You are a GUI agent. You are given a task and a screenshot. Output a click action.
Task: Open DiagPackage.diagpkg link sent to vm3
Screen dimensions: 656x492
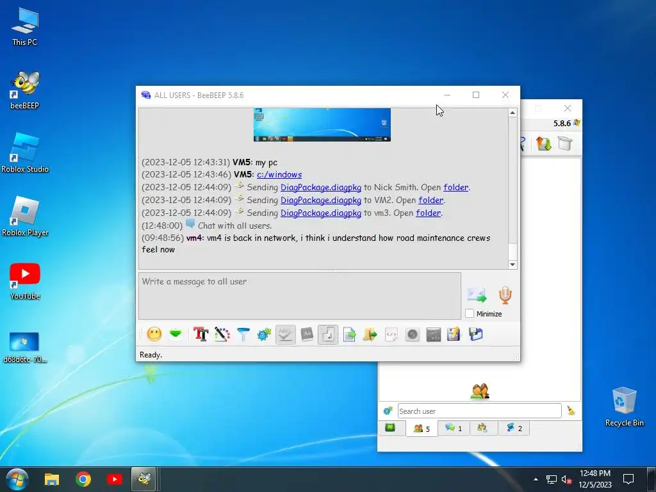[x=320, y=213]
